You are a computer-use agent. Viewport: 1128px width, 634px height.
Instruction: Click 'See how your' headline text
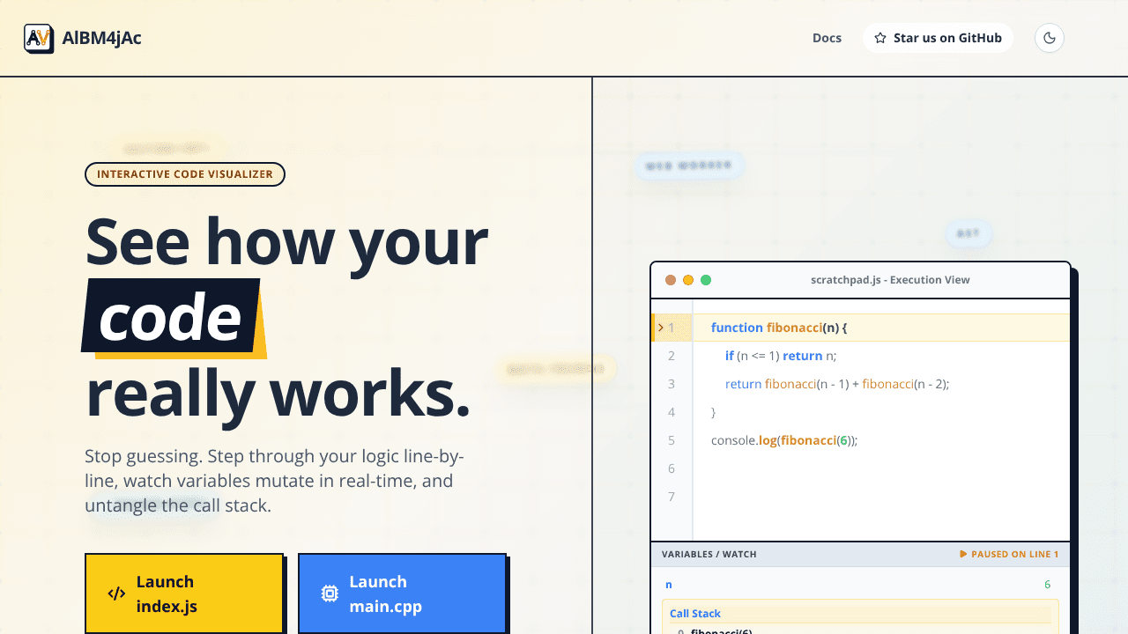pos(286,242)
